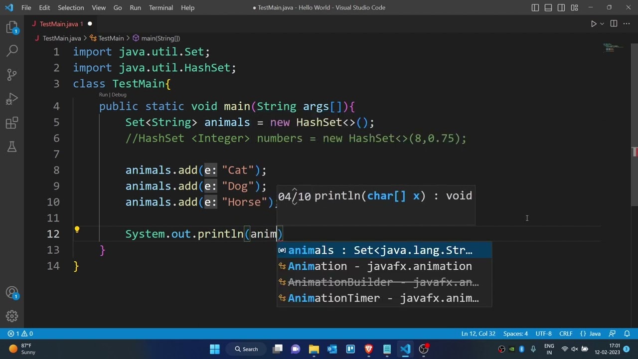Open the Edit menu

pyautogui.click(x=44, y=7)
